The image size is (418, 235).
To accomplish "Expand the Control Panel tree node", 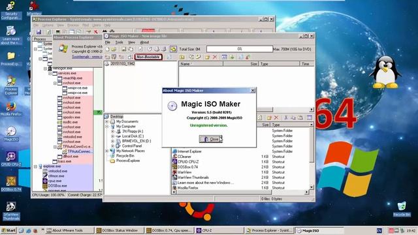I will [x=112, y=146].
